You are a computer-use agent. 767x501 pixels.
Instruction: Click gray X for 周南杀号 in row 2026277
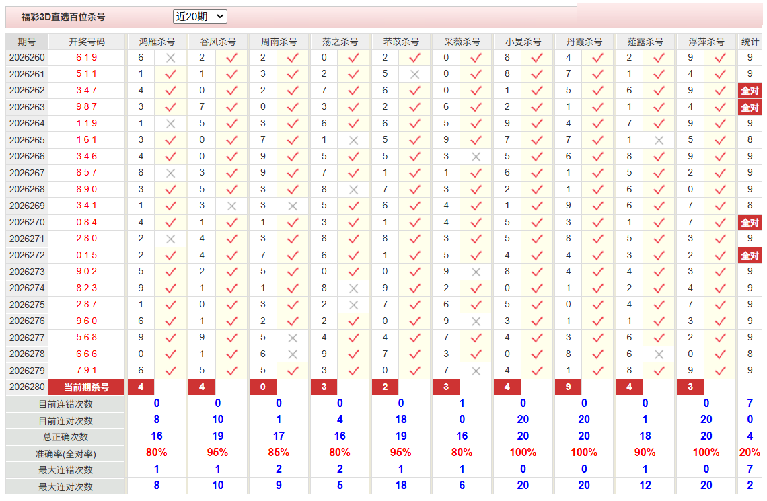click(293, 338)
